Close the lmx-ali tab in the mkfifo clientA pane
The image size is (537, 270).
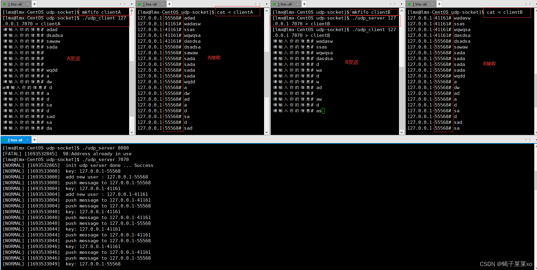point(27,4)
